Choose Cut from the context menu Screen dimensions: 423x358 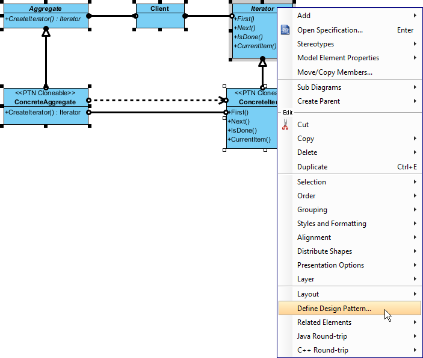tap(350, 125)
